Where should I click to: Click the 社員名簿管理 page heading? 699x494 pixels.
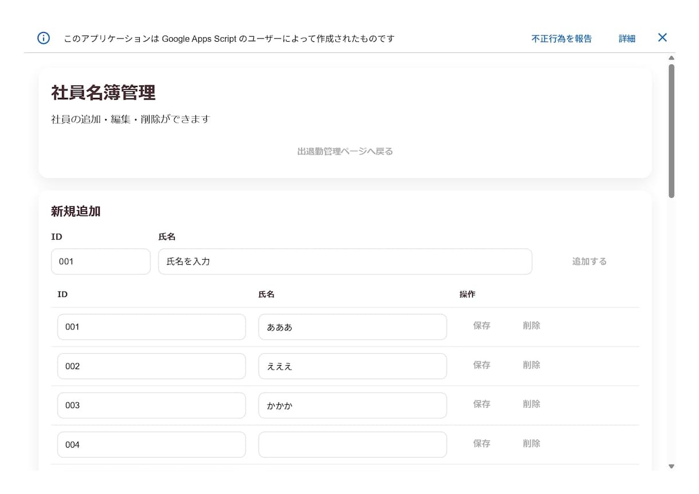click(103, 93)
